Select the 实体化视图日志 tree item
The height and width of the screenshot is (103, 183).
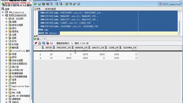click(x=19, y=64)
